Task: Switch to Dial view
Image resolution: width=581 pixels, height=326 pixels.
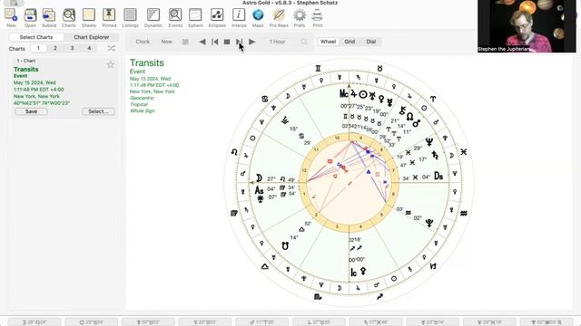Action: [371, 42]
